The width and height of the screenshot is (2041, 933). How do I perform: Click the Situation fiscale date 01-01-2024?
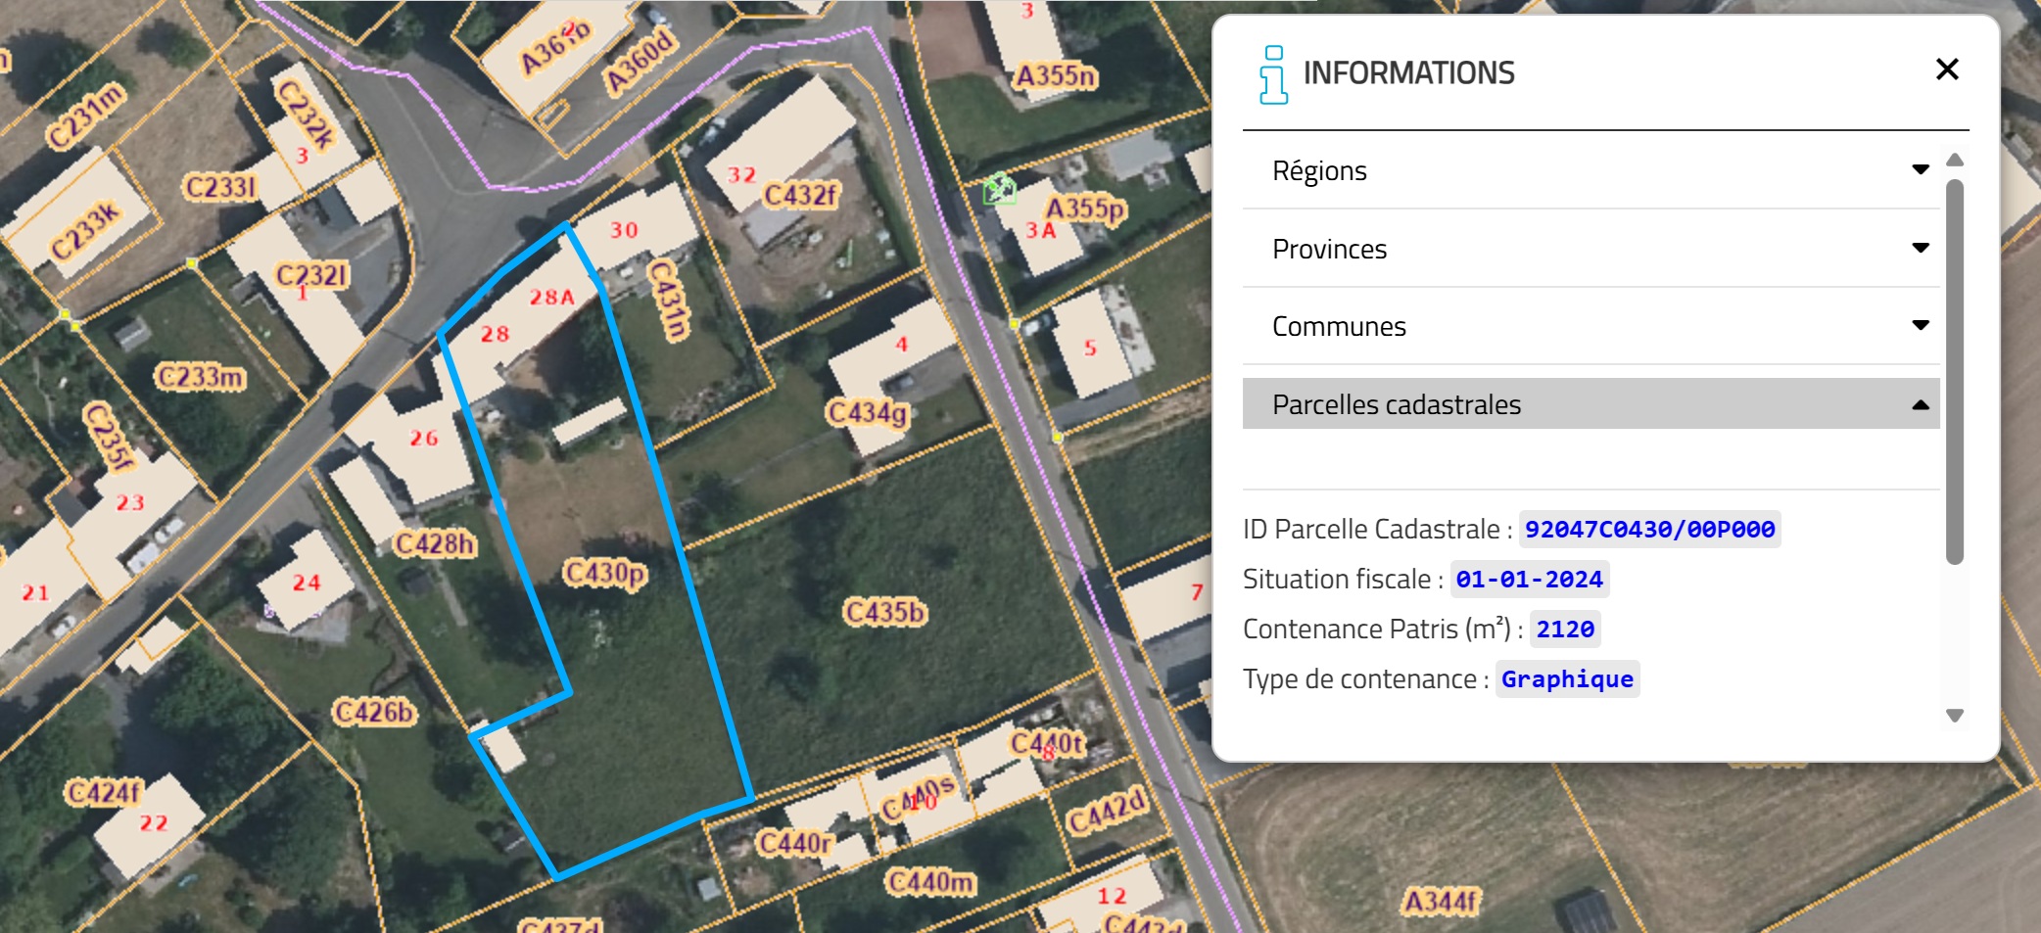click(1529, 580)
